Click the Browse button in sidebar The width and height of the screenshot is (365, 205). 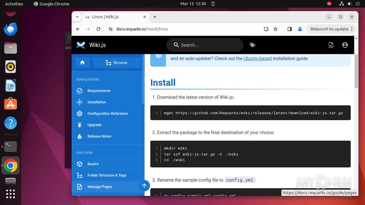(x=117, y=63)
